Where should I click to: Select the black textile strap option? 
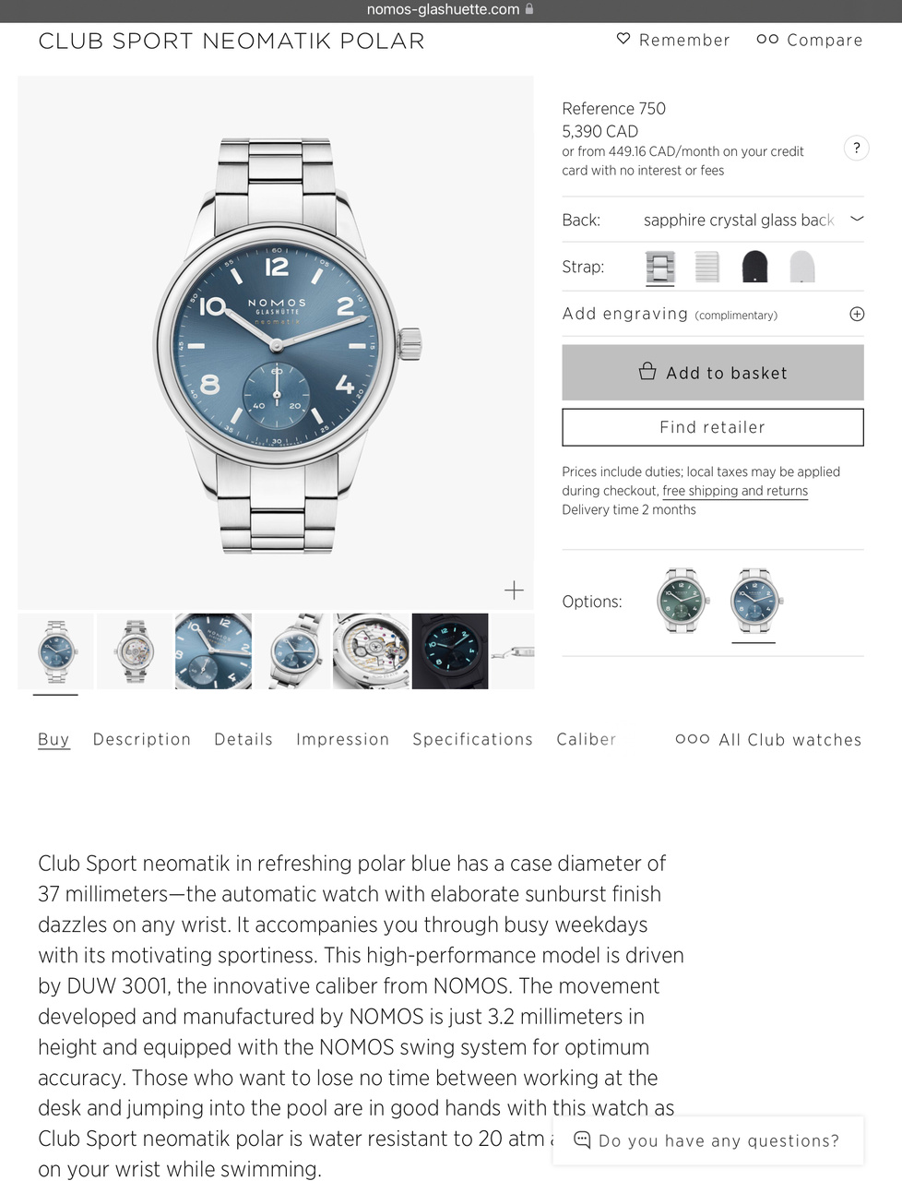click(x=754, y=268)
